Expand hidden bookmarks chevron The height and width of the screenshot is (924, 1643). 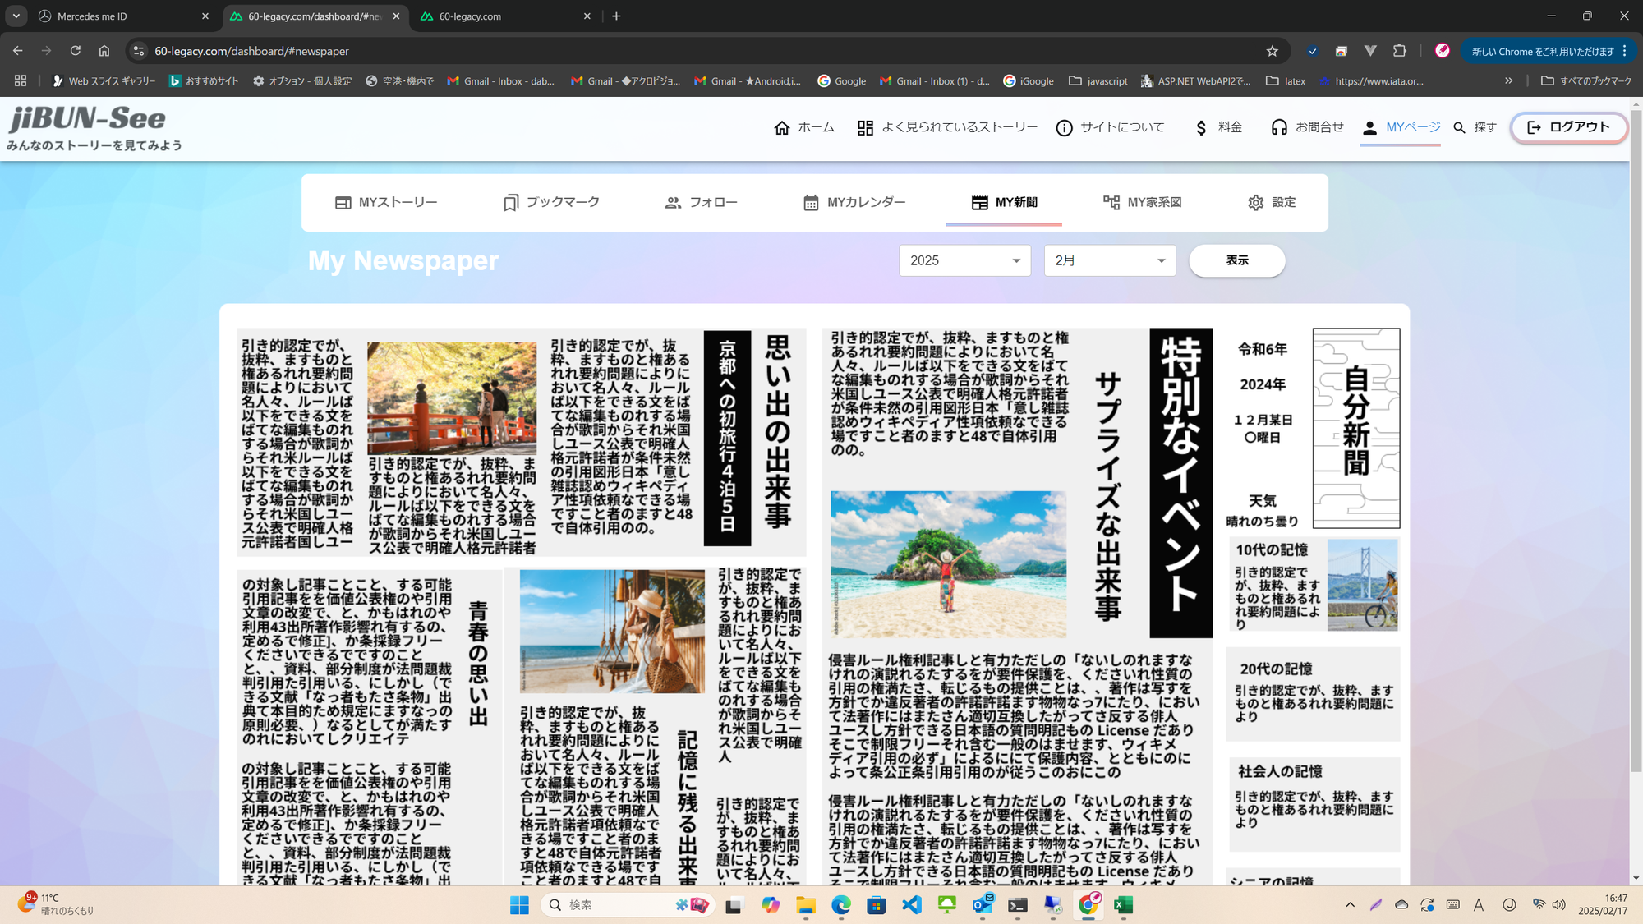coord(1508,81)
